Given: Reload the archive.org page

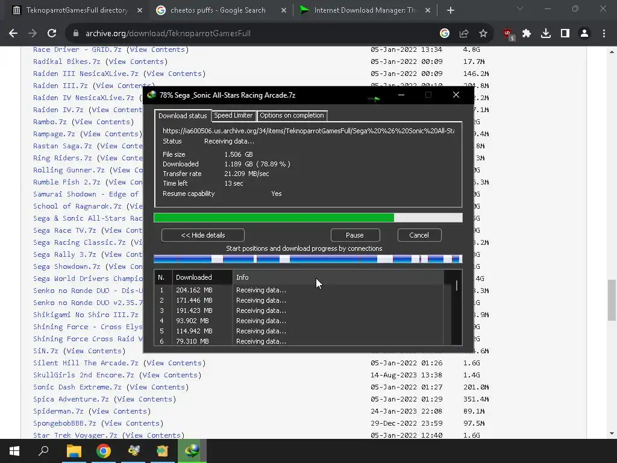Looking at the screenshot, I should (x=52, y=34).
